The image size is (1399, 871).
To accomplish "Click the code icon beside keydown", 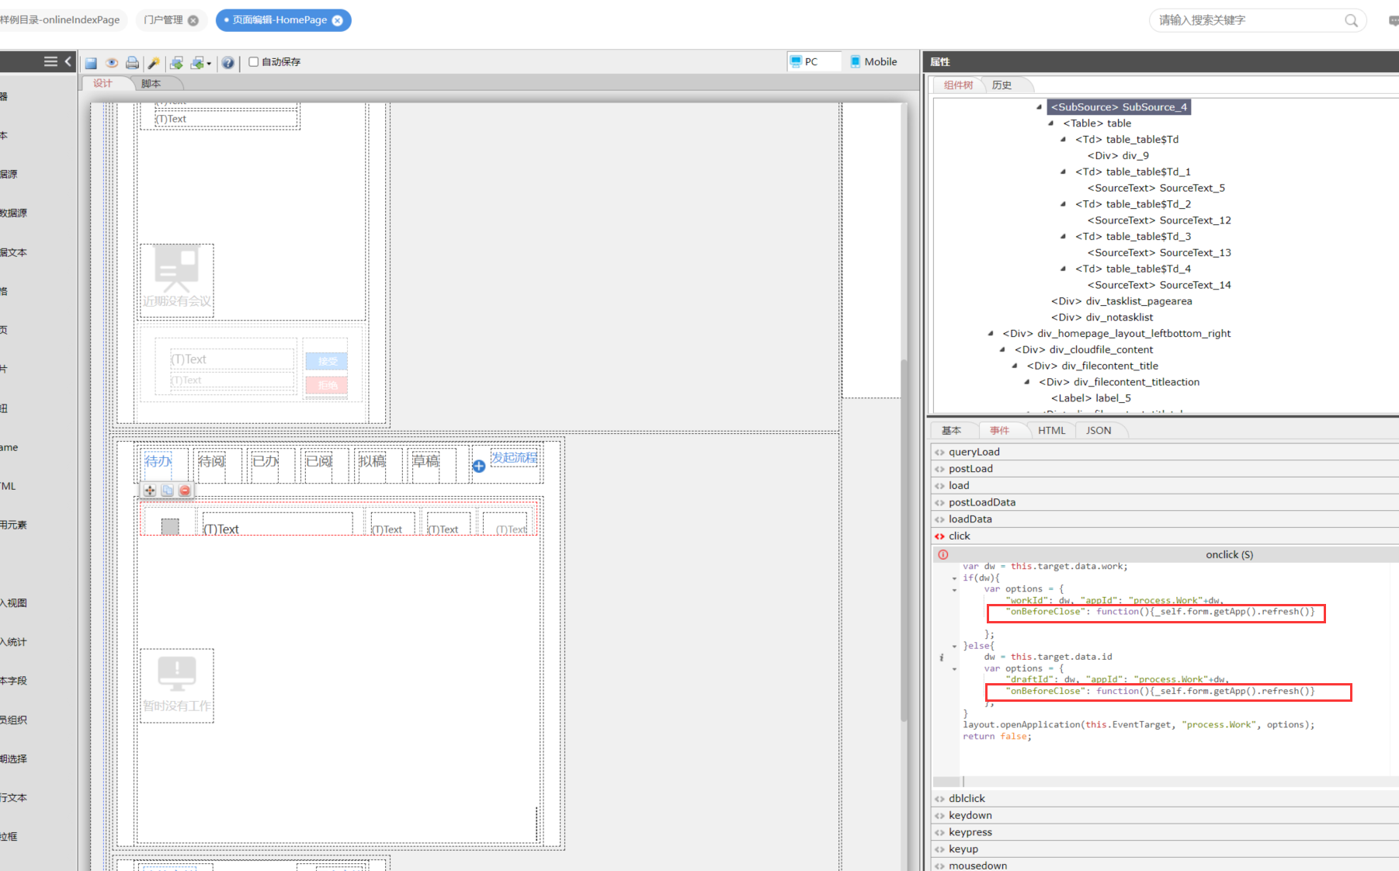I will click(939, 816).
